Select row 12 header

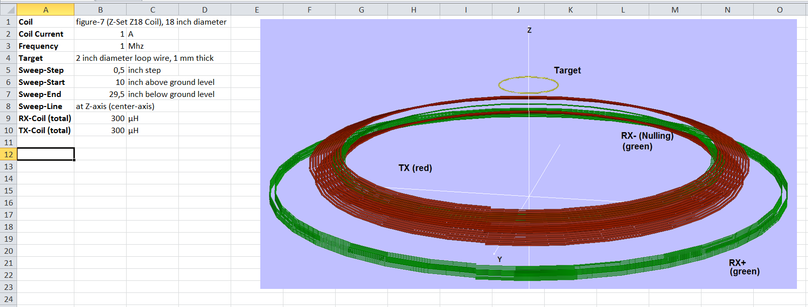point(9,154)
